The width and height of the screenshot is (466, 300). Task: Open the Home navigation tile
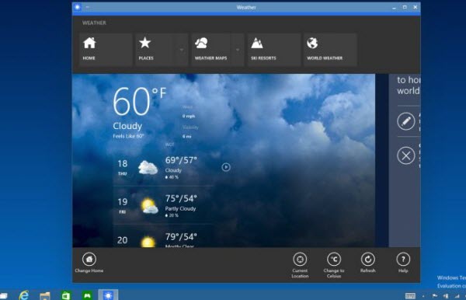pyautogui.click(x=106, y=50)
